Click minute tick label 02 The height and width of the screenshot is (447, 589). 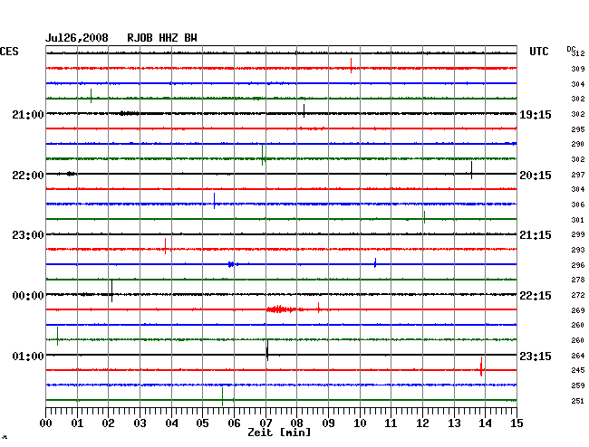pyautogui.click(x=108, y=423)
